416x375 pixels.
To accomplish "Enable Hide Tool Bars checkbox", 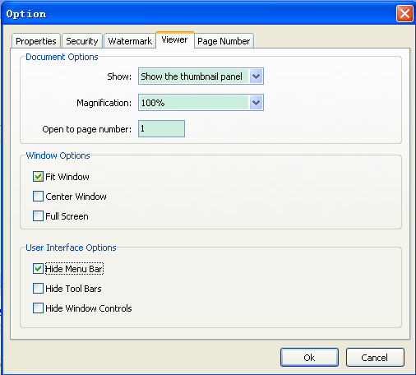I will 38,289.
